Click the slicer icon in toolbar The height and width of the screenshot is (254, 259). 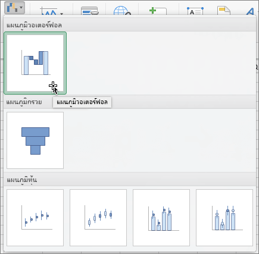(90, 11)
